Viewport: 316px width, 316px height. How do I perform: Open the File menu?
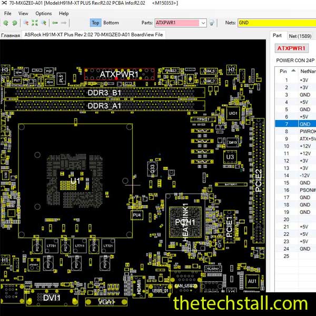coord(8,14)
